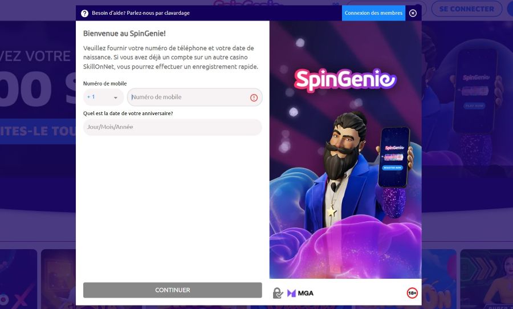513x309 pixels.
Task: Click the 18+ age restriction badge
Action: pyautogui.click(x=412, y=293)
